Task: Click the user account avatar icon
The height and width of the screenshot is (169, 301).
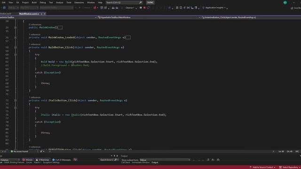Action: [285, 2]
